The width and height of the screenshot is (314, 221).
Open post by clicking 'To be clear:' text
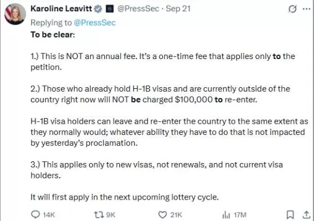coord(52,34)
